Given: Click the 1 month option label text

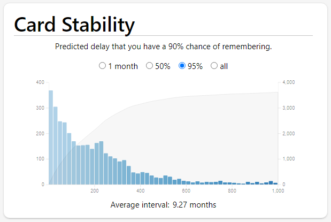Looking at the screenshot, I should pyautogui.click(x=123, y=66).
